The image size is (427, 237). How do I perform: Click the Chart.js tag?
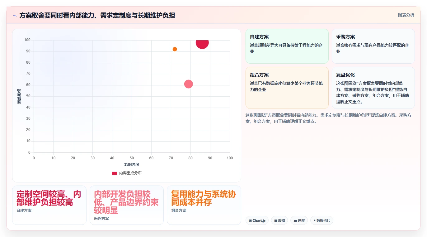257,220
